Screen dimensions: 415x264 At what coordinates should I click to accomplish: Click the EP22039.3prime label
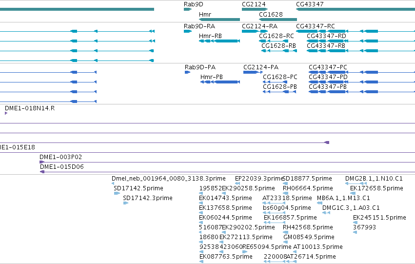tap(259, 179)
